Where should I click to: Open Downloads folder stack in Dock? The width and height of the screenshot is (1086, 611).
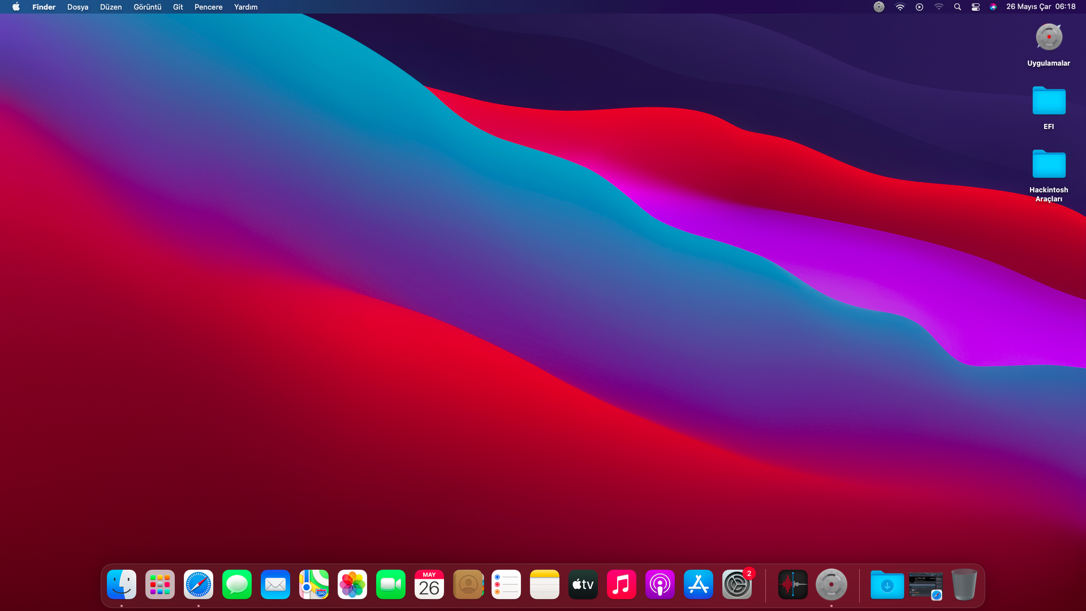pos(887,584)
